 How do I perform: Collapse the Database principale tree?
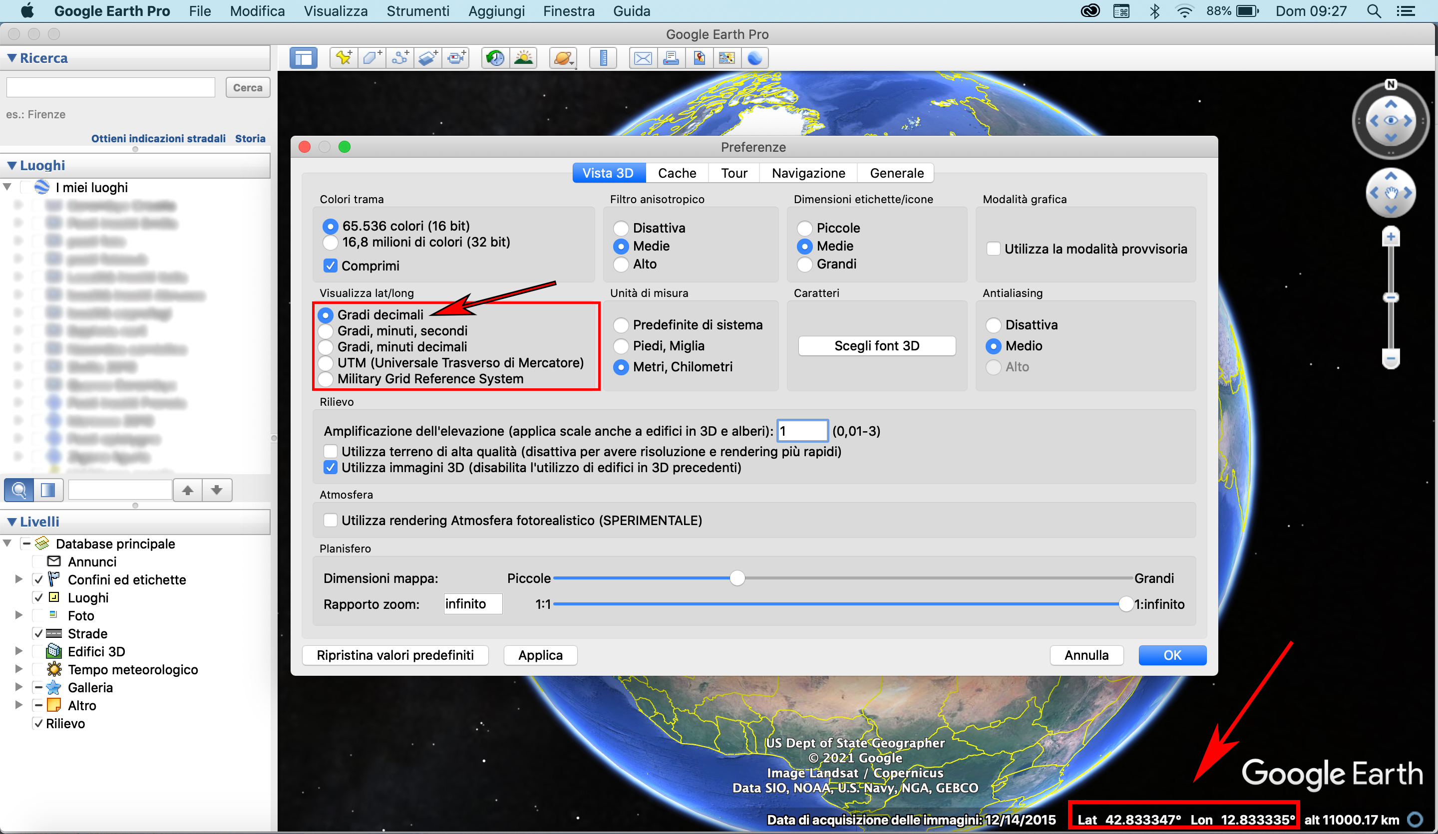[x=7, y=544]
